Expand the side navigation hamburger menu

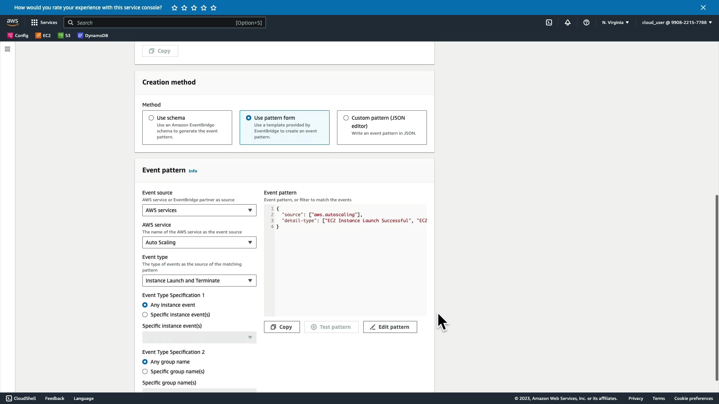(7, 49)
